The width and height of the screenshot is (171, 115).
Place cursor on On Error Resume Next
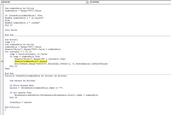(21, 85)
